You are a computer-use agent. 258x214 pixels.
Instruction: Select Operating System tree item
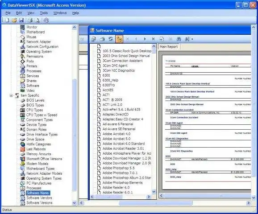point(39,51)
